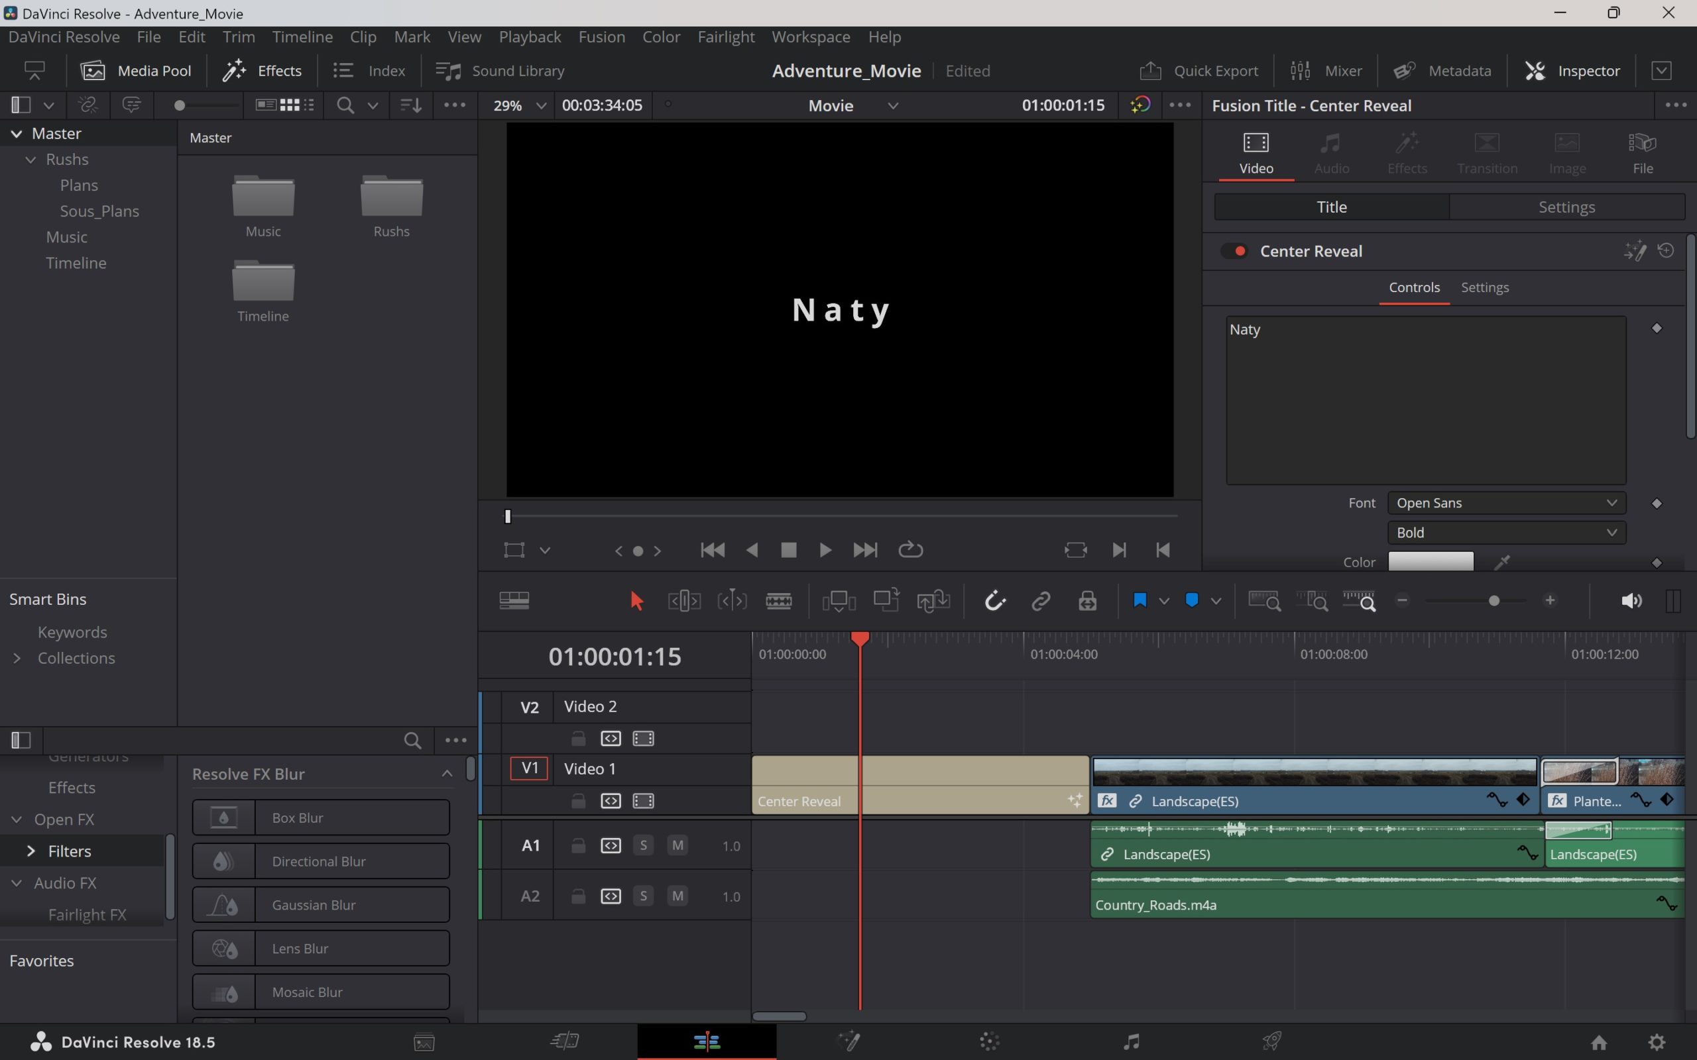Disable the Center Reveal red toggle

[x=1235, y=251]
